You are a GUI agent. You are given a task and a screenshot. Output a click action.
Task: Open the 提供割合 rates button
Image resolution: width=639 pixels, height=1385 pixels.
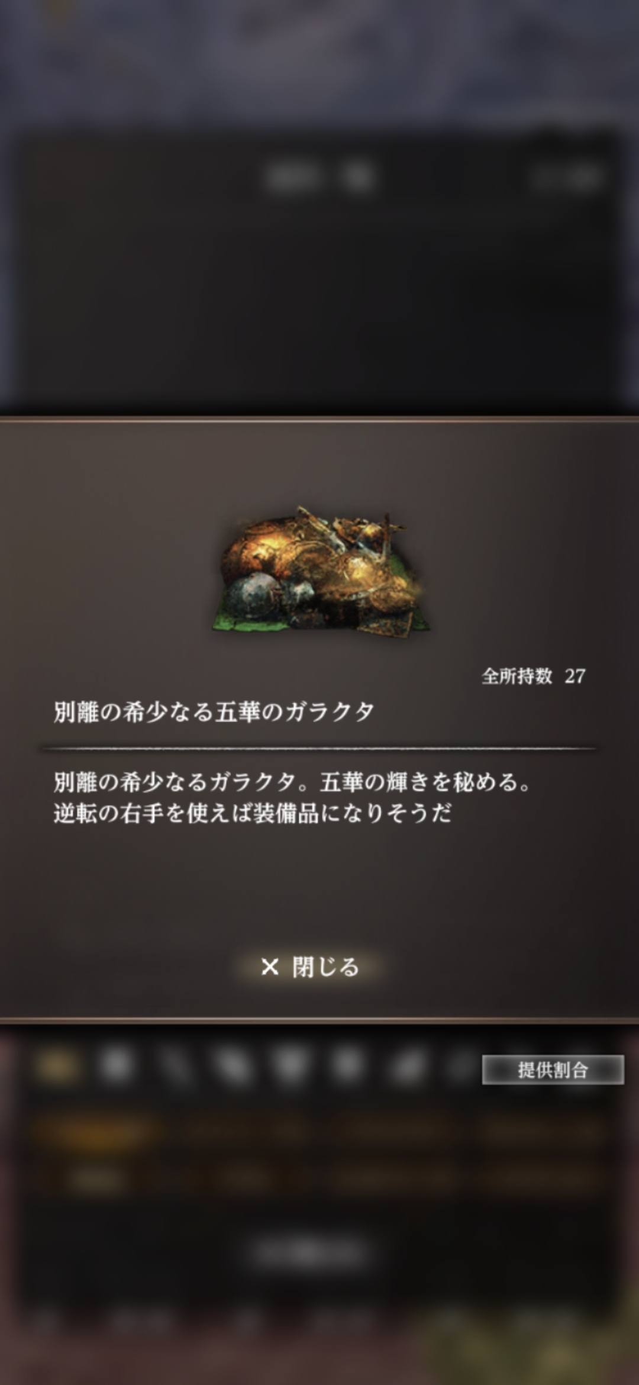click(x=553, y=1070)
